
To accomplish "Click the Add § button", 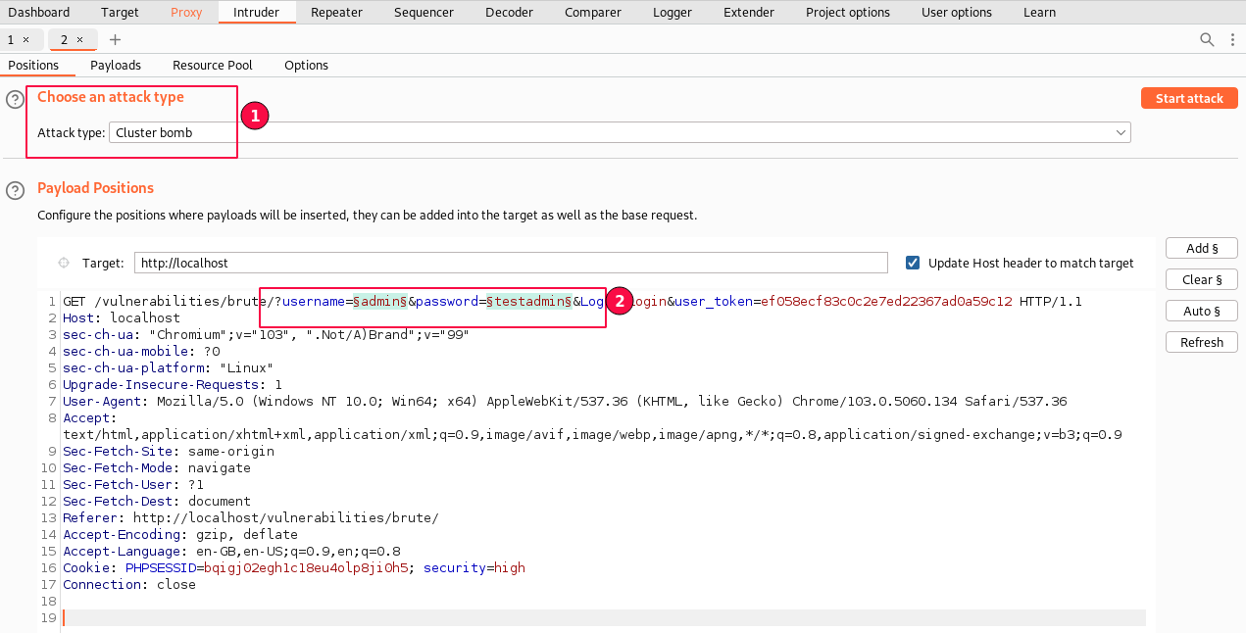I will pos(1201,248).
